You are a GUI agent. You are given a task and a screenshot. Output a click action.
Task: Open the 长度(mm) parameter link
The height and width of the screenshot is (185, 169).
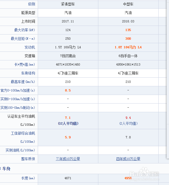[x=28, y=178]
